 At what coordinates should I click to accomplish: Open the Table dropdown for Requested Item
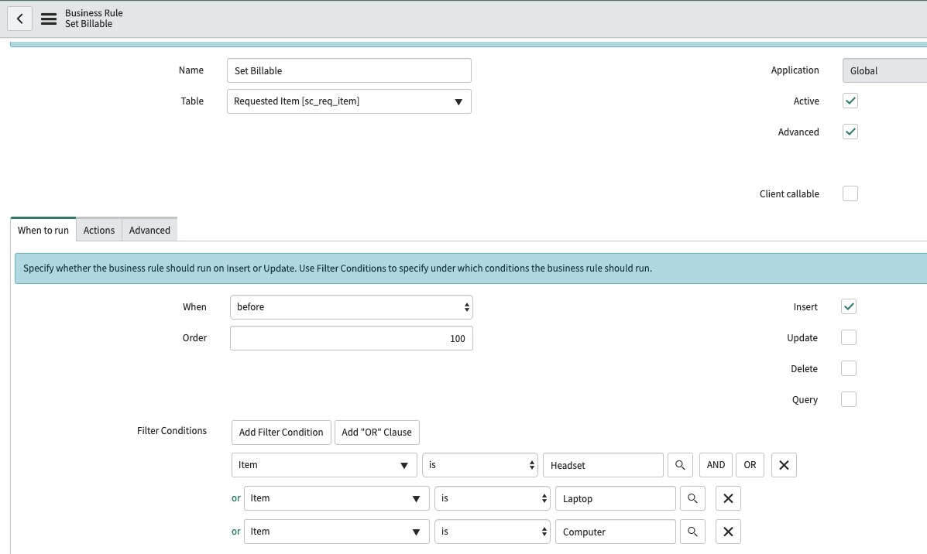348,101
